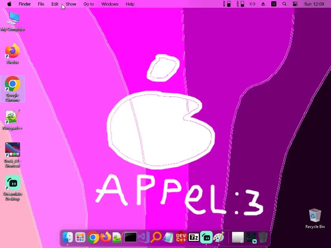
Task: Click the eject icon in menu bar
Action: 263,4
